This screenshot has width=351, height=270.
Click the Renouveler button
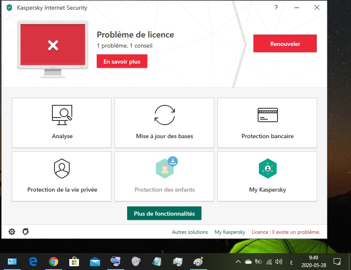tap(285, 43)
